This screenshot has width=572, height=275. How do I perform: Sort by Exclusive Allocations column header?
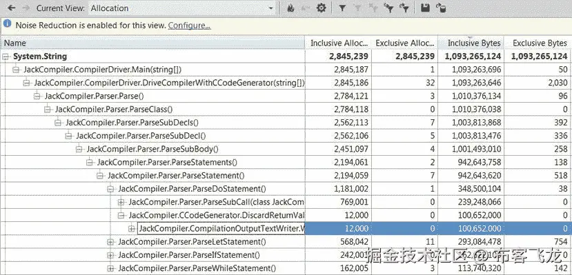point(405,43)
